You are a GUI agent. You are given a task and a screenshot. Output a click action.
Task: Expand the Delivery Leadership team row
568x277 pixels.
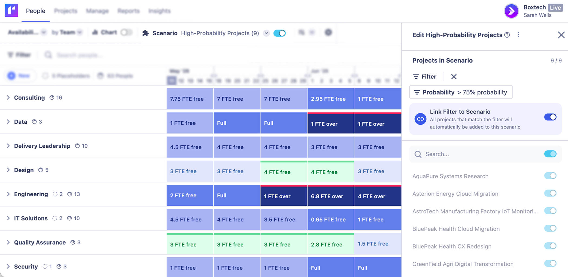8,146
